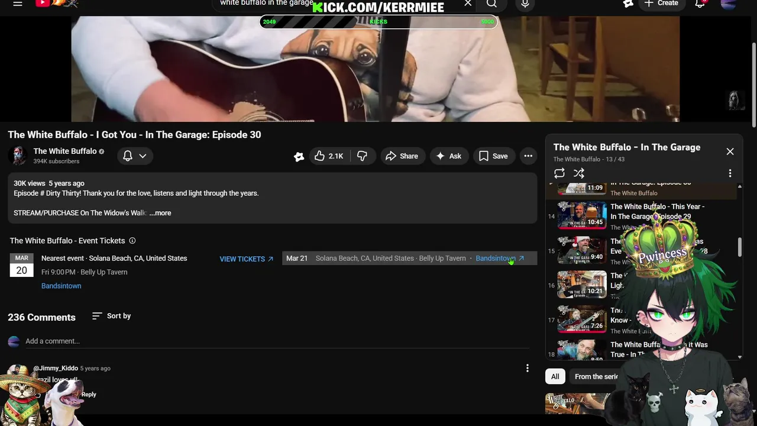Click the playlist title 'In The Garage'
Viewport: 757px width, 426px height.
point(627,147)
